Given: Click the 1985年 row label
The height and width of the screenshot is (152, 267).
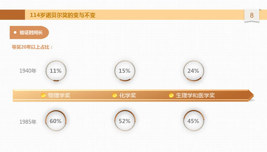Looking at the screenshot, I should point(28,122).
